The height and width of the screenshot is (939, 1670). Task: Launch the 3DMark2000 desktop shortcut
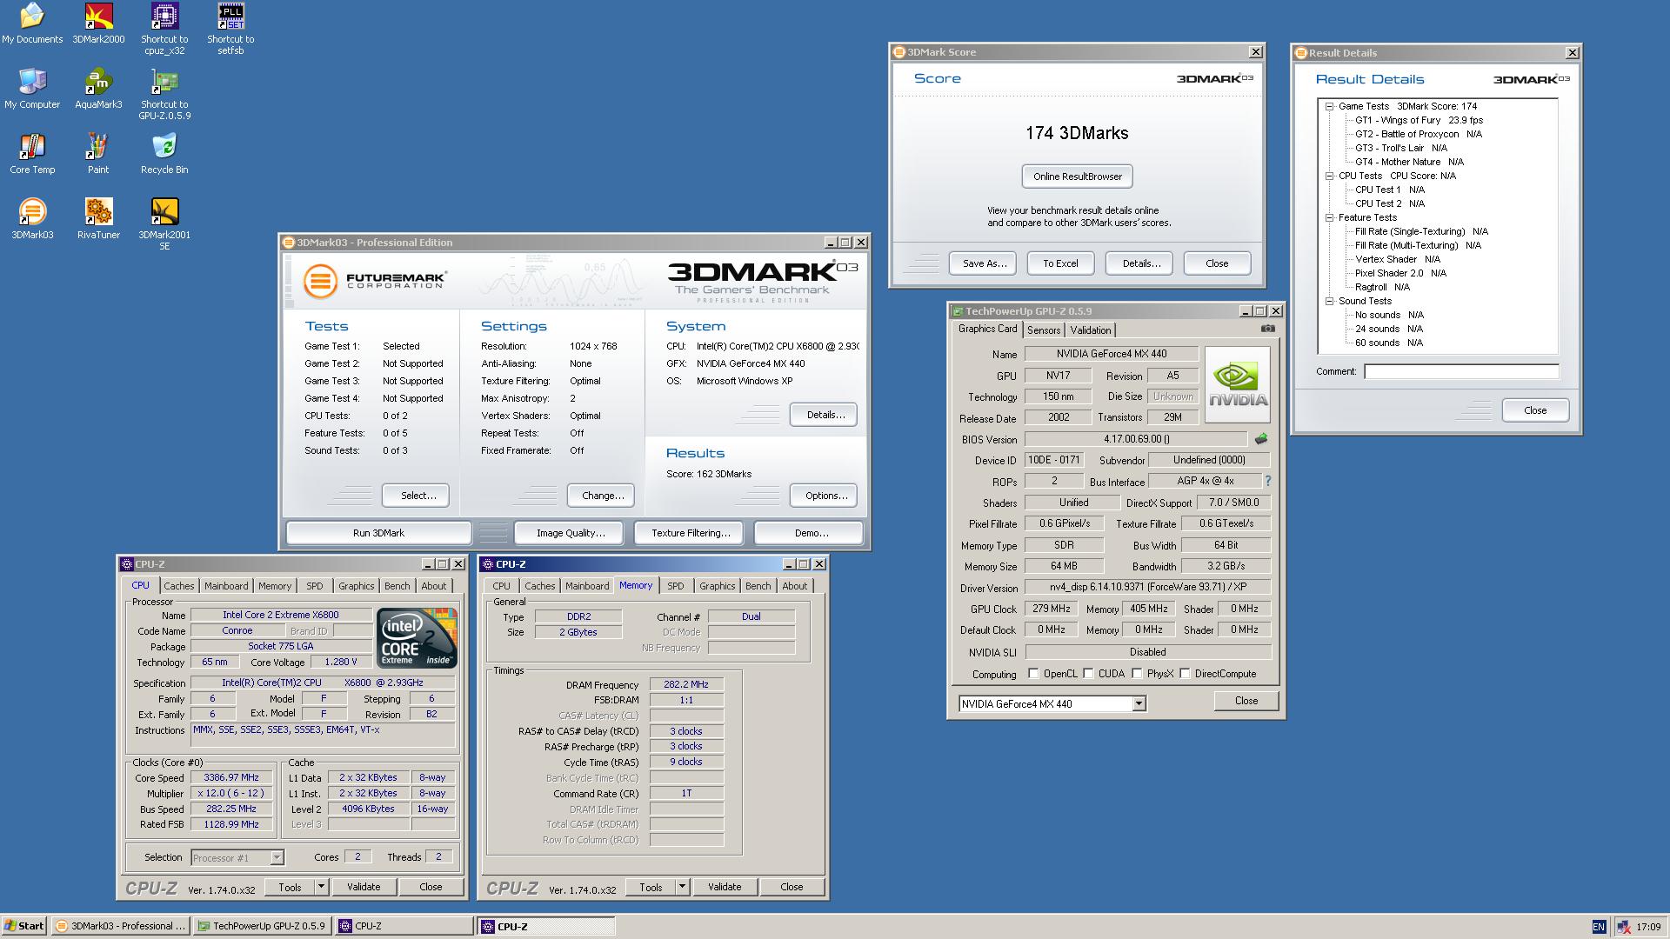[x=98, y=23]
